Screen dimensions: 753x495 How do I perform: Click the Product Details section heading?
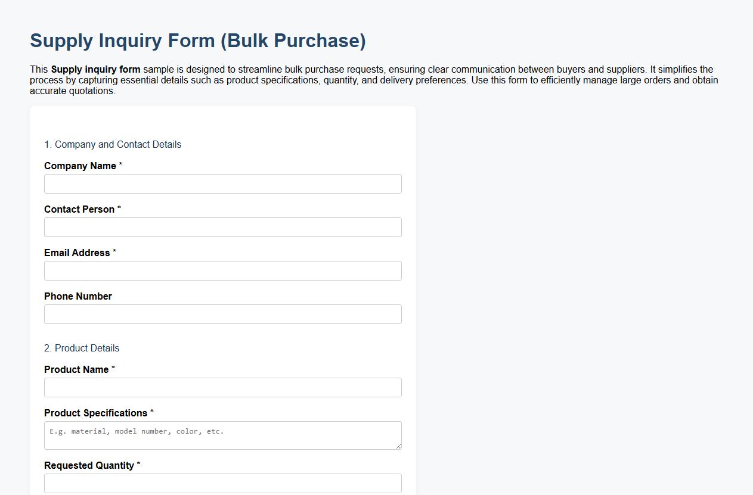pos(82,348)
